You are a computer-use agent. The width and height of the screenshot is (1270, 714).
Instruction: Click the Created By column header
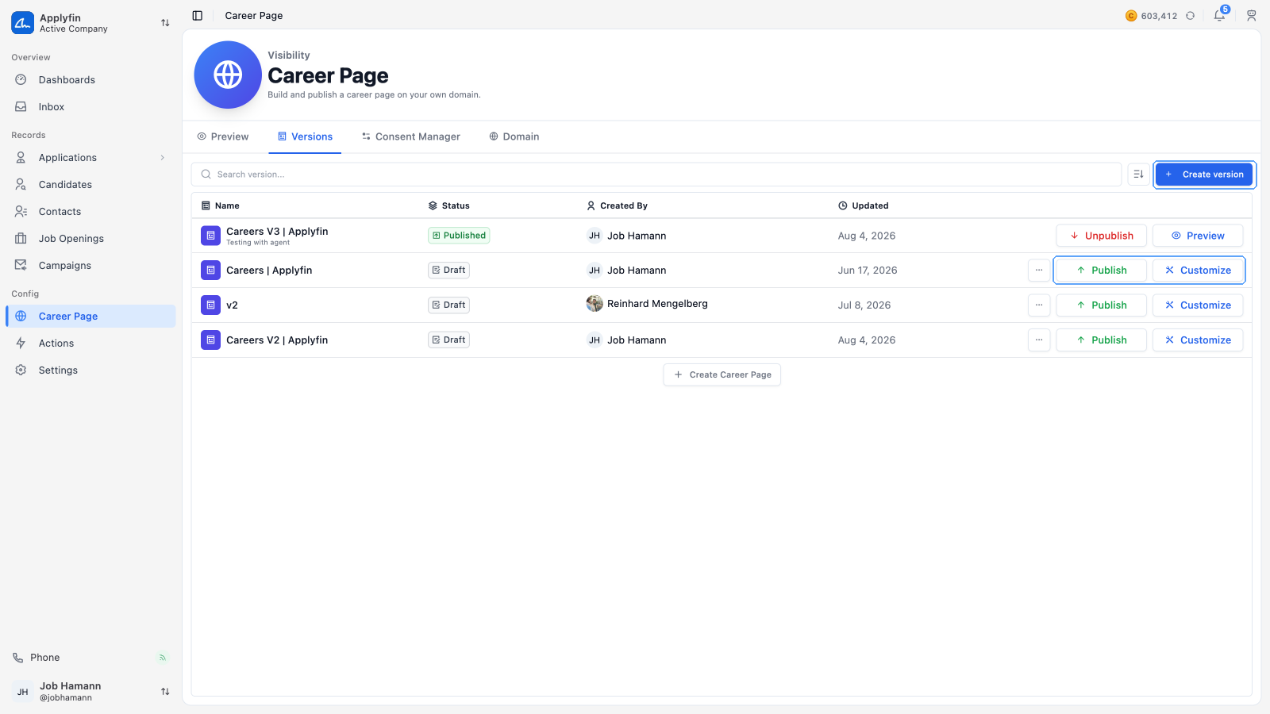click(617, 205)
